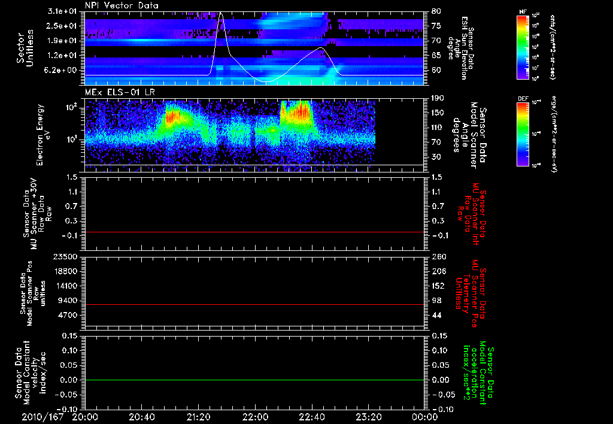The width and height of the screenshot is (613, 424).
Task: Click the "Model Scanner Pos Raw unitless" axis label
Action: pyautogui.click(x=33, y=293)
